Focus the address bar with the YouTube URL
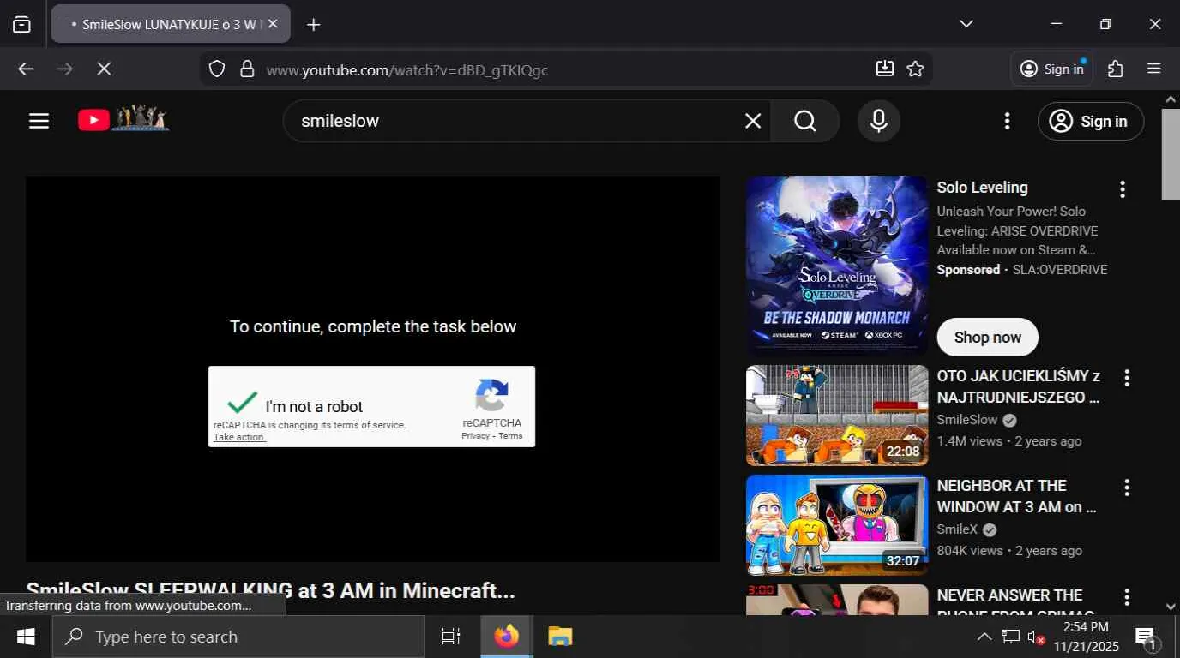 [566, 69]
